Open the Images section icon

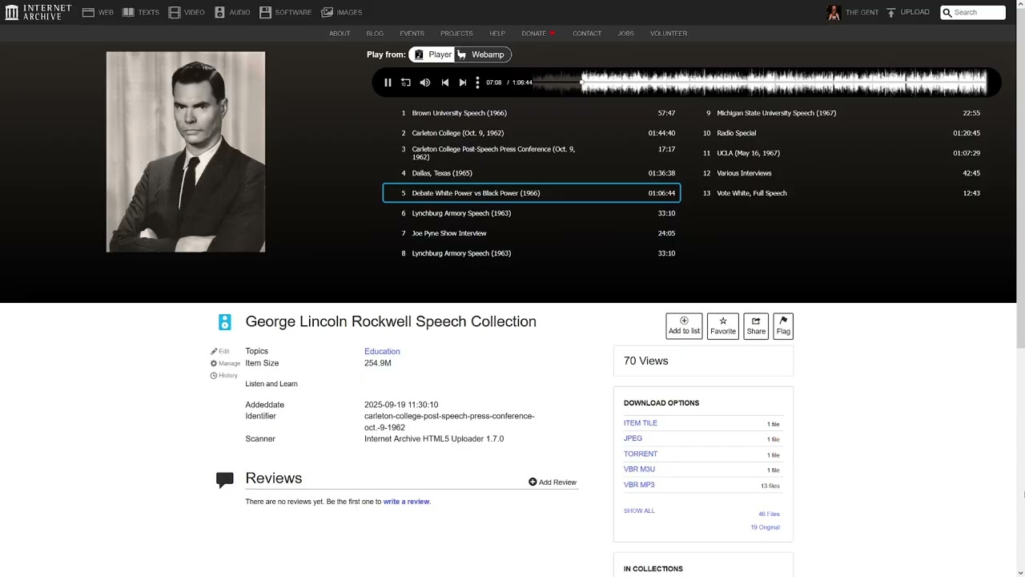pyautogui.click(x=327, y=12)
